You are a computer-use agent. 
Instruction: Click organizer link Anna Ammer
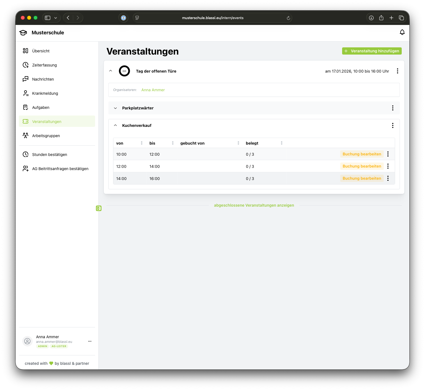pos(153,90)
